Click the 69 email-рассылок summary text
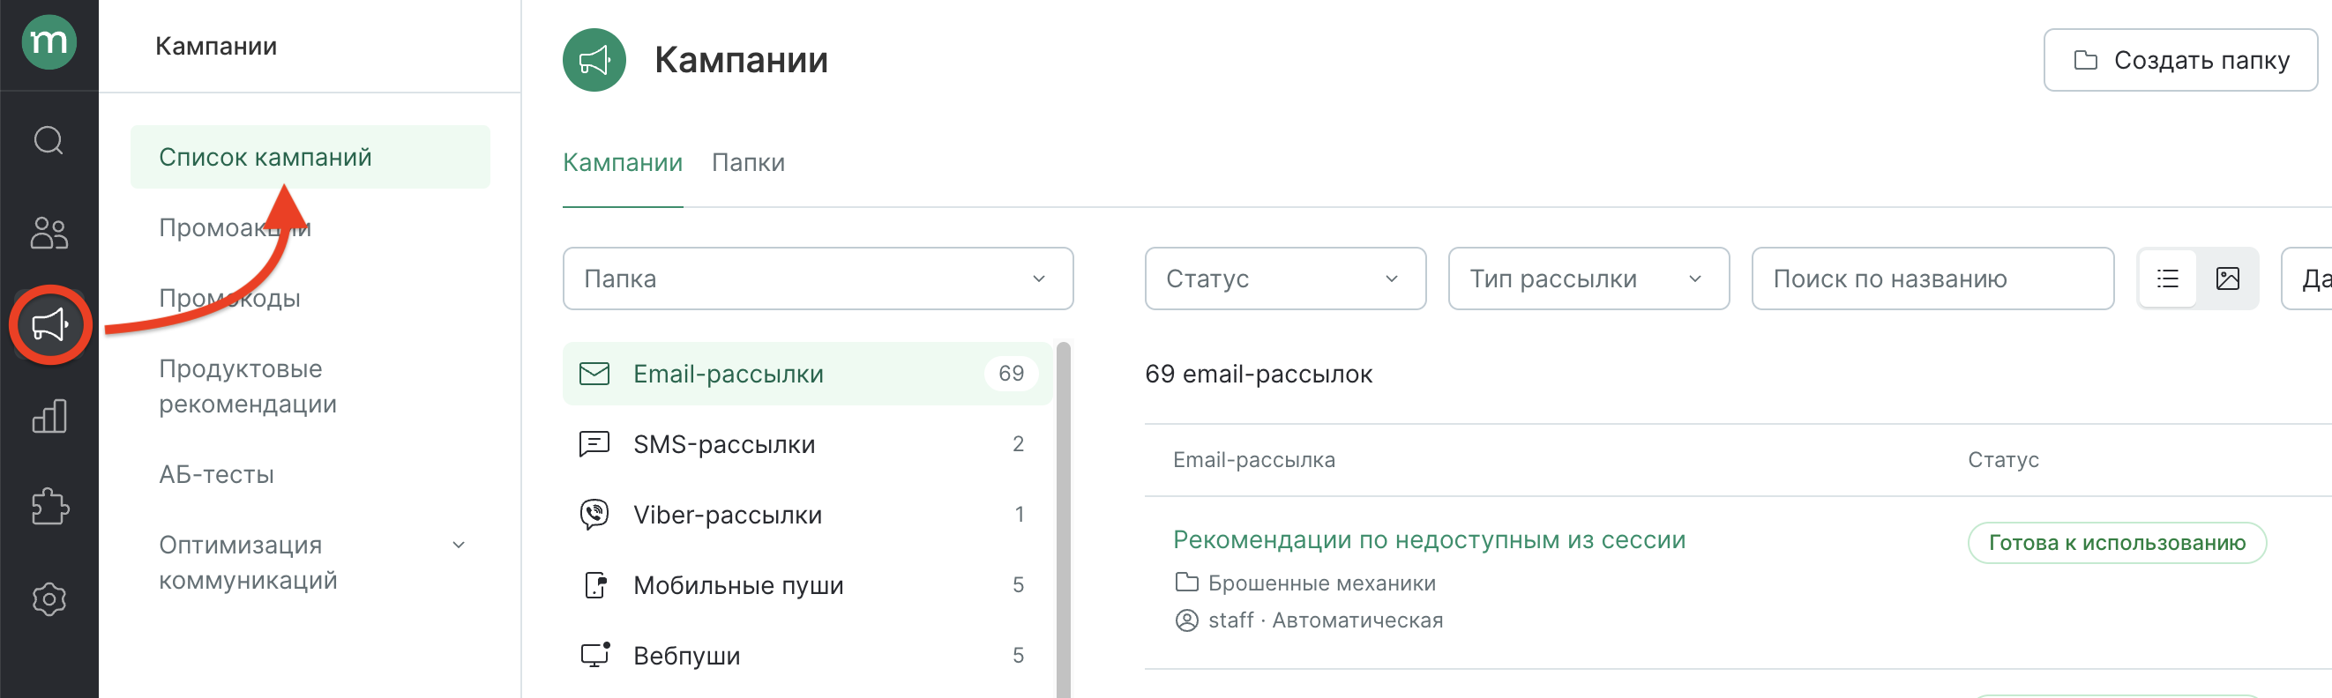 (x=1259, y=374)
